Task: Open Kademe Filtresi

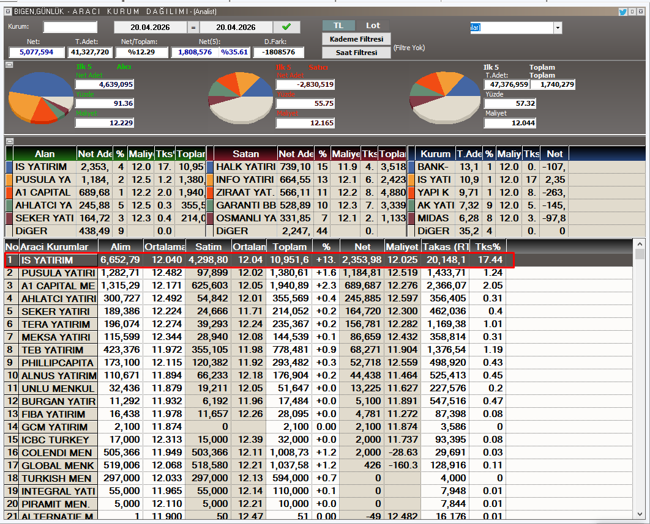Action: pyautogui.click(x=356, y=39)
